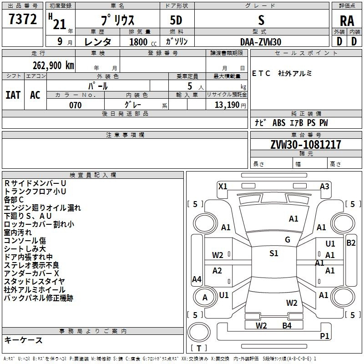Click the B2 mark on the side sill
This screenshot has width=364, height=364.
351,243
